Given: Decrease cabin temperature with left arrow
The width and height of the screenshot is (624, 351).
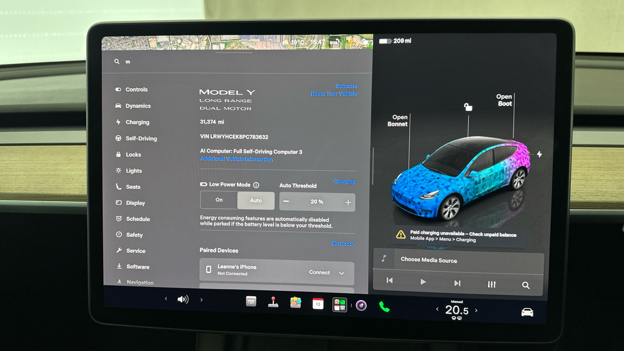Looking at the screenshot, I should (x=438, y=309).
